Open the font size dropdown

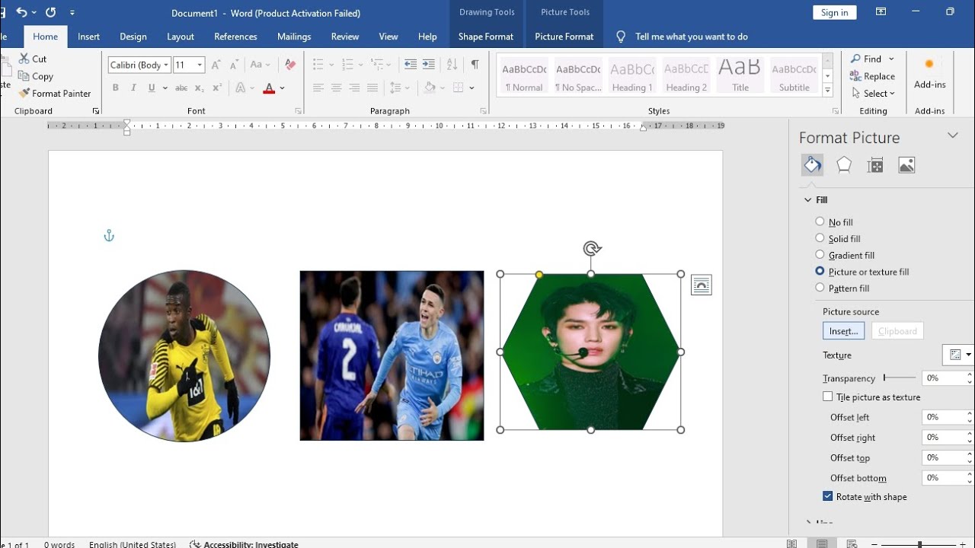(x=200, y=65)
